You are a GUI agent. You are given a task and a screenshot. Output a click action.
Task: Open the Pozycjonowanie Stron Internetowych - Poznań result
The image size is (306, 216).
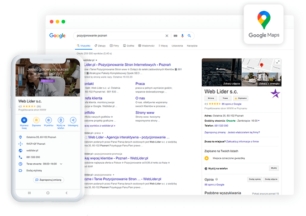pyautogui.click(x=128, y=65)
